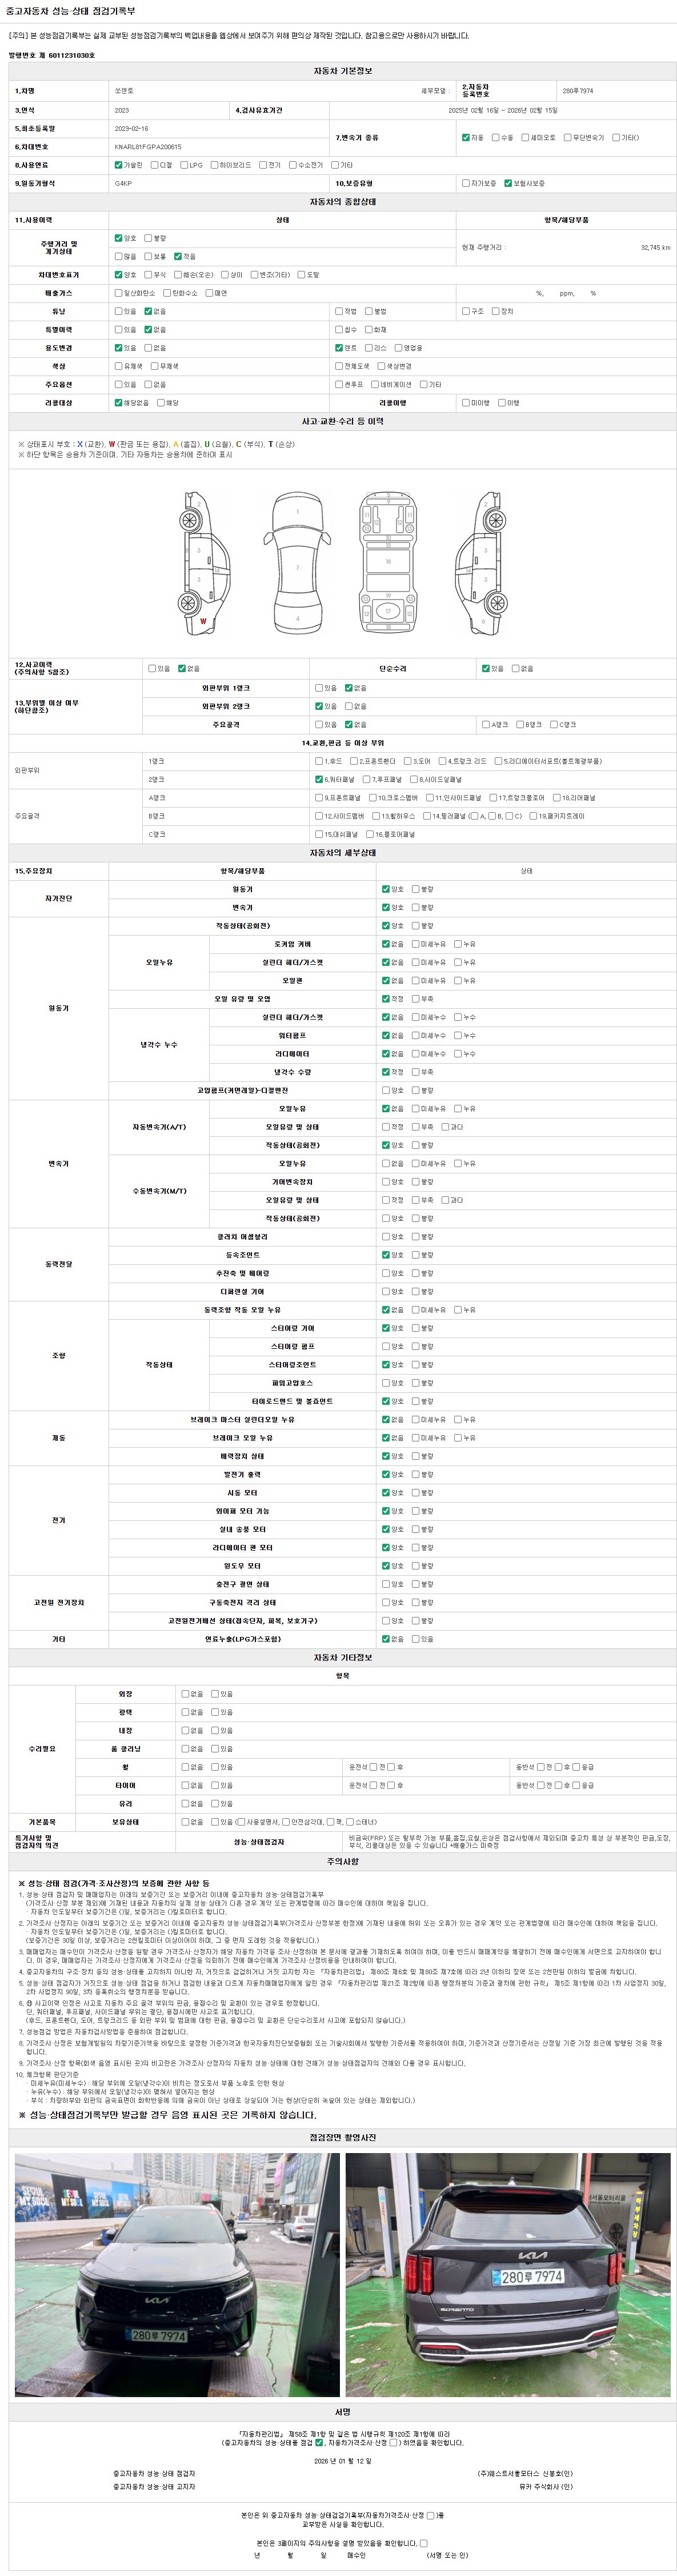Click the red W mark on car diagram
This screenshot has width=677, height=2576.
tap(203, 621)
